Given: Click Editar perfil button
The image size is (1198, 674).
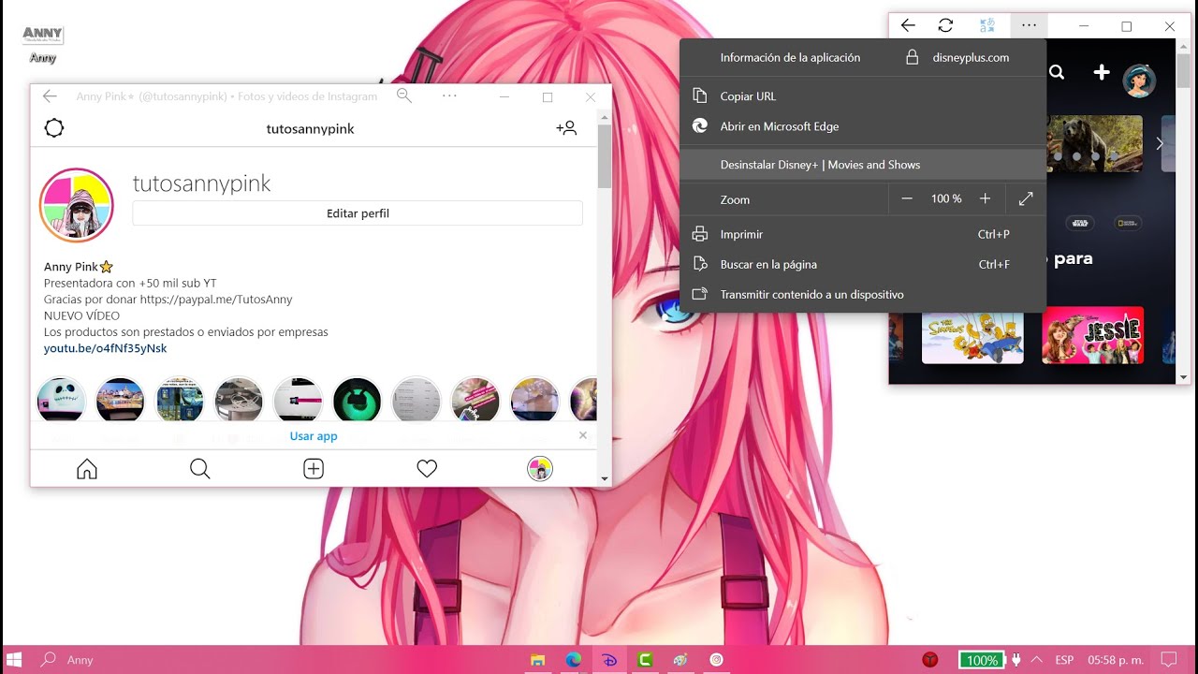Looking at the screenshot, I should click(358, 213).
